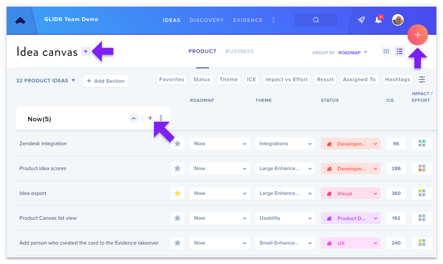443x264 pixels.
Task: Select the BUSINESS tab
Action: [239, 51]
